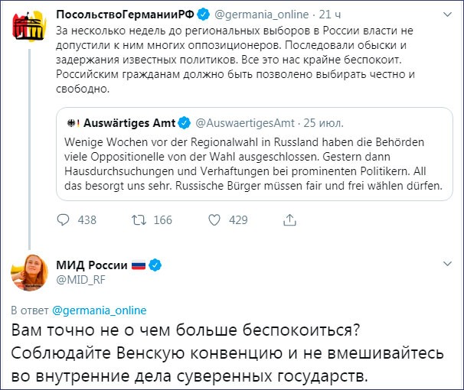Open the @germania_online handle in header
Viewport: 464px width, 390px height.
tap(259, 13)
